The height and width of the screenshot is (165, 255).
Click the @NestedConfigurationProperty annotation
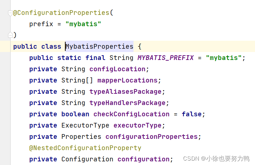[x=85, y=148]
